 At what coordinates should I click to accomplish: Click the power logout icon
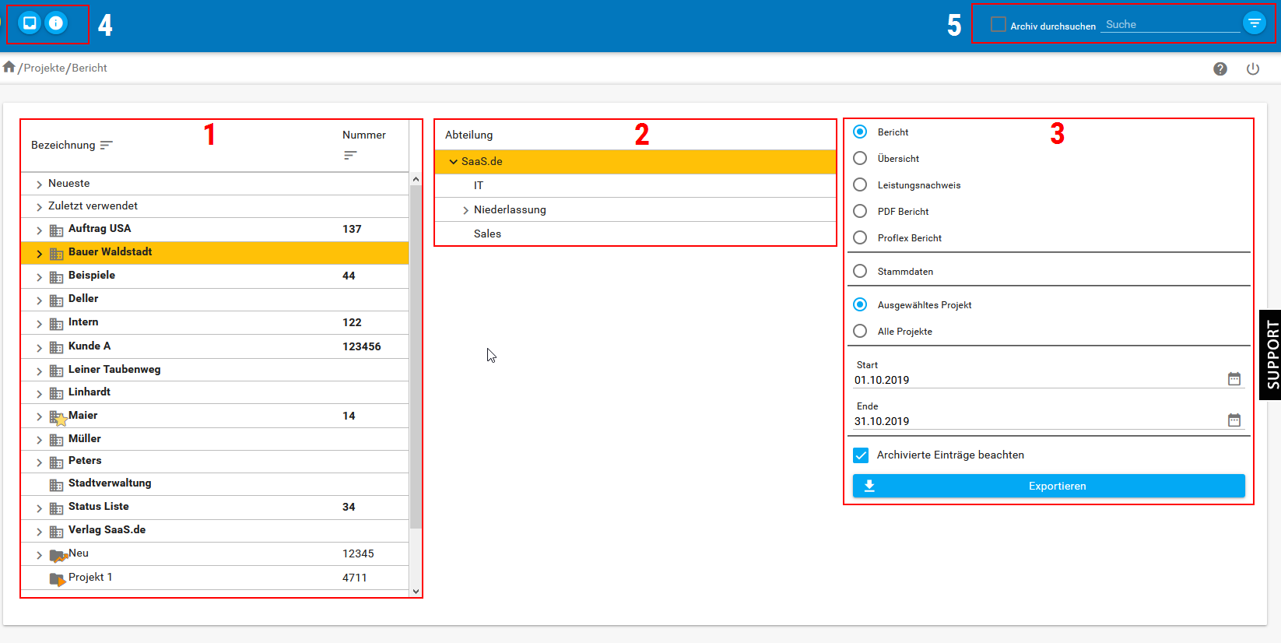pyautogui.click(x=1253, y=69)
